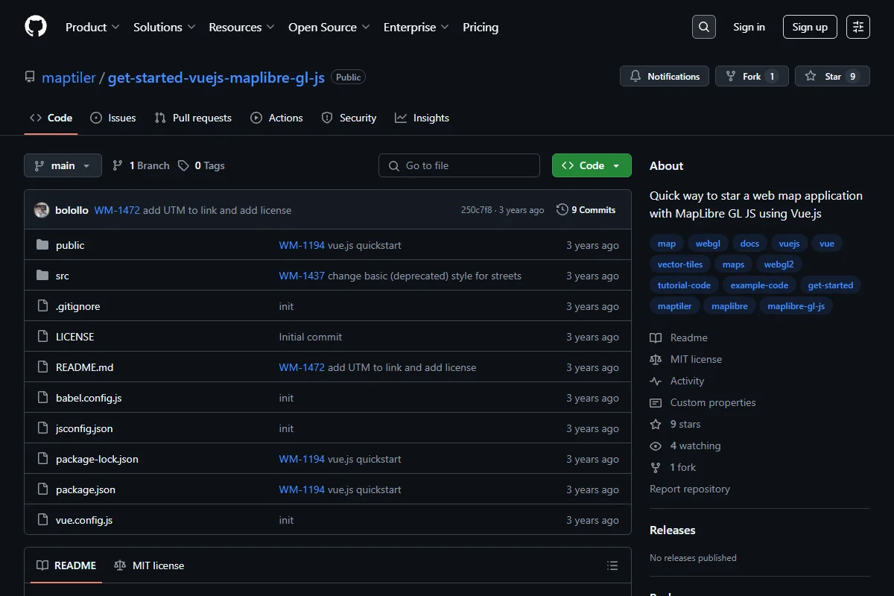This screenshot has width=894, height=596.
Task: Open the README outline list icon
Action: coord(612,565)
